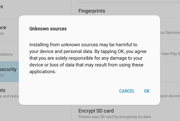Tap the row mentioning 'our Samsung'
This screenshot has width=180, height=121.
tap(169, 32)
